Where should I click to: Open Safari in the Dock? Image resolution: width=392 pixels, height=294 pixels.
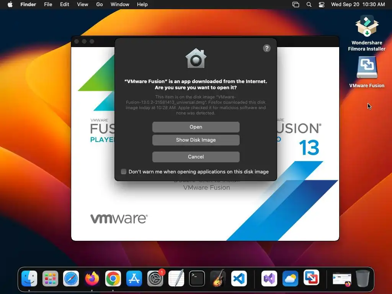click(x=71, y=278)
